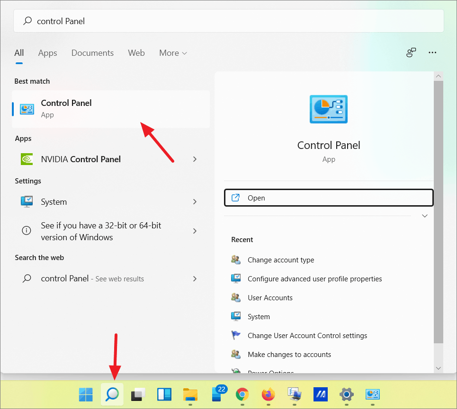
Task: Click the search feedback people icon
Action: (411, 52)
